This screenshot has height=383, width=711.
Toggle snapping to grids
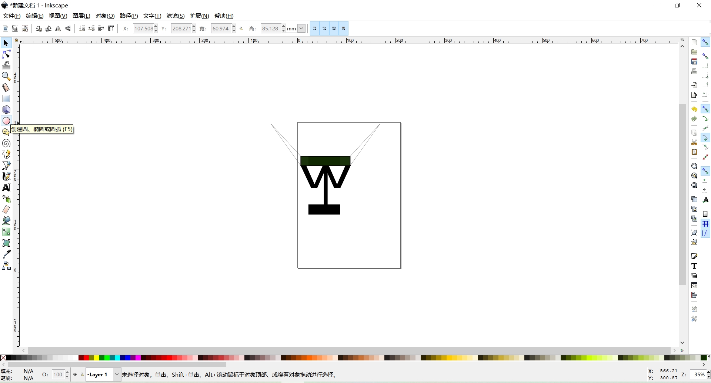tap(705, 224)
